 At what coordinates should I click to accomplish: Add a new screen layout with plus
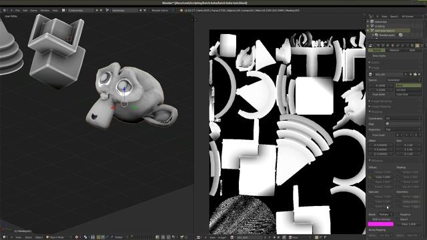click(x=97, y=11)
